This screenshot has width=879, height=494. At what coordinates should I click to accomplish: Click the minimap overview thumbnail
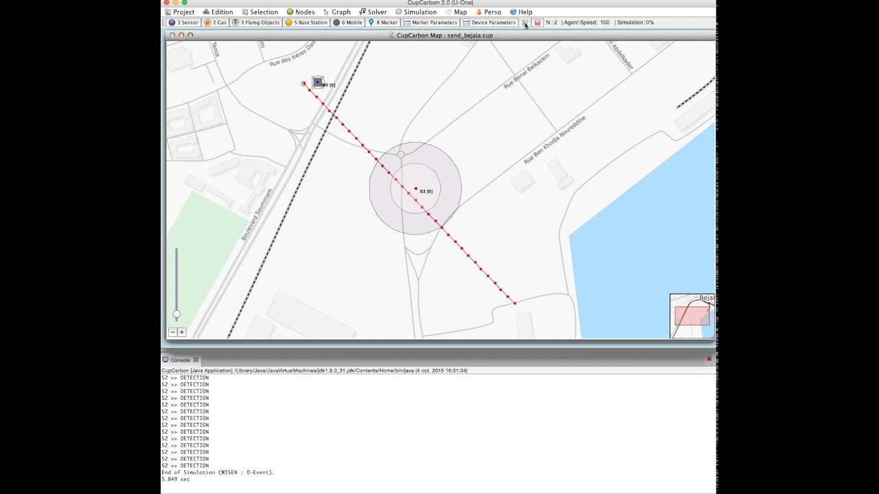[x=692, y=316]
